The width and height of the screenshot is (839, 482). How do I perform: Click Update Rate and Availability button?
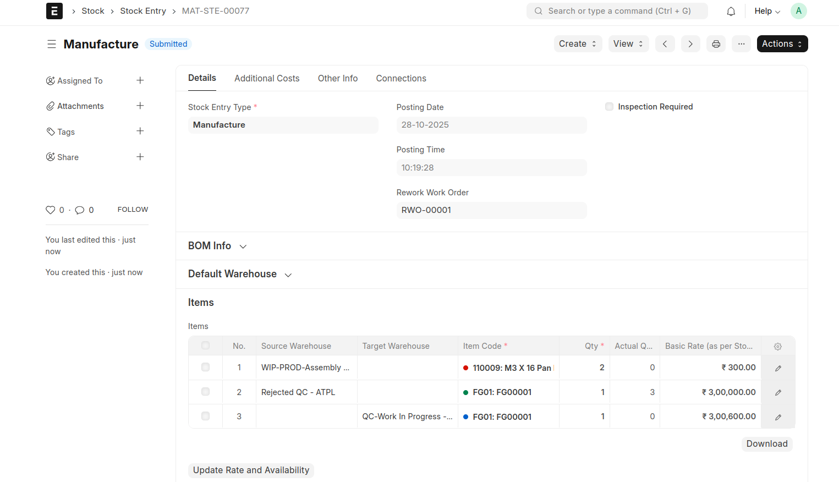pos(251,470)
